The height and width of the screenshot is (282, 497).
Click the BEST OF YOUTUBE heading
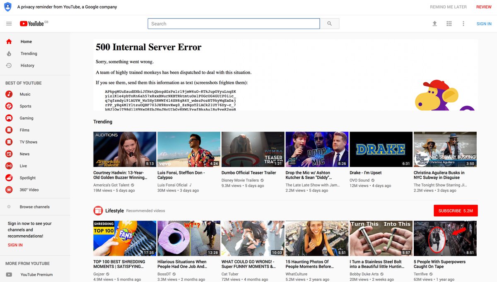click(x=24, y=83)
